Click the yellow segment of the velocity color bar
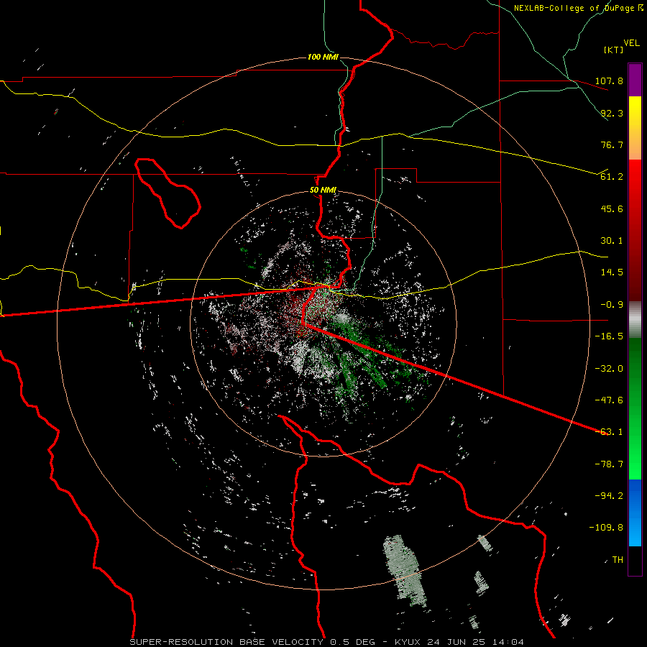 pos(635,128)
